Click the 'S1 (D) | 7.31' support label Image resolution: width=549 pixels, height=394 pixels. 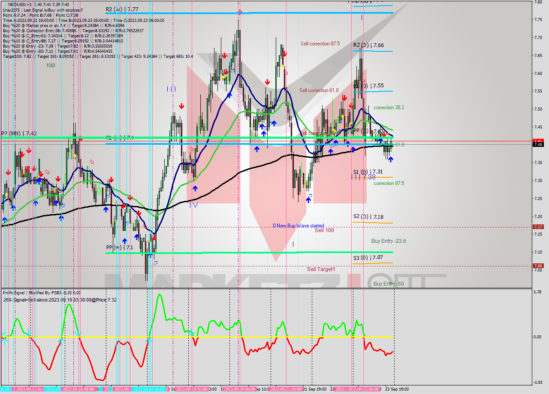pos(368,172)
